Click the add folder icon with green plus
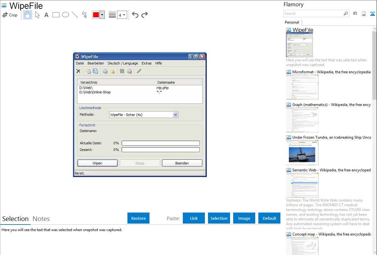Viewport: 377px width, 255px height. [x=112, y=71]
